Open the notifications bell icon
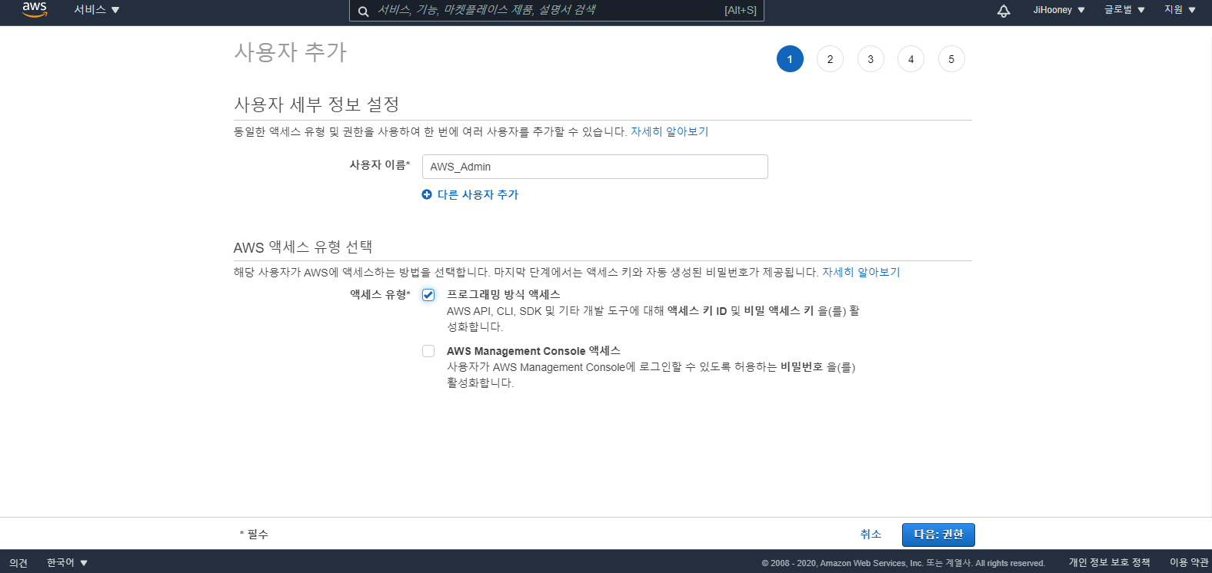This screenshot has height=573, width=1212. click(1004, 11)
